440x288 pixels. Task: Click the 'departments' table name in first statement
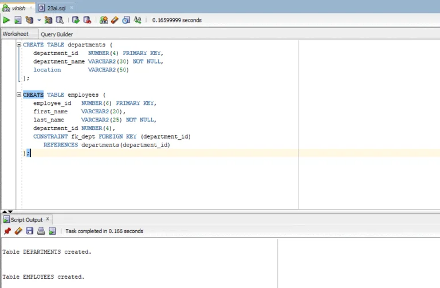click(x=87, y=45)
